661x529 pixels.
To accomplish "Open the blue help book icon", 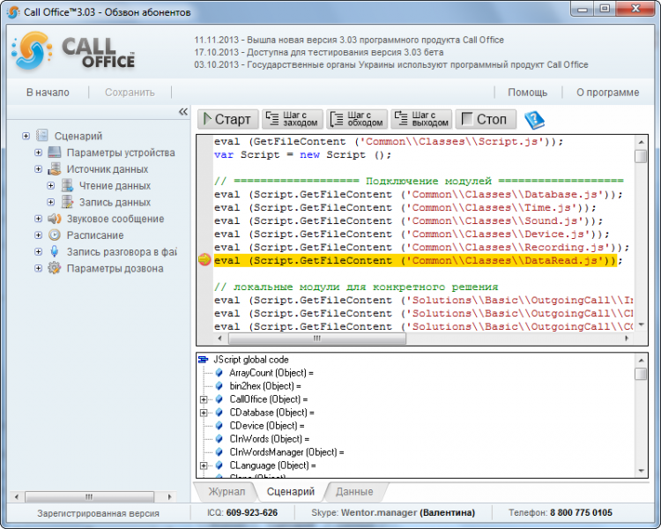I will (x=535, y=120).
